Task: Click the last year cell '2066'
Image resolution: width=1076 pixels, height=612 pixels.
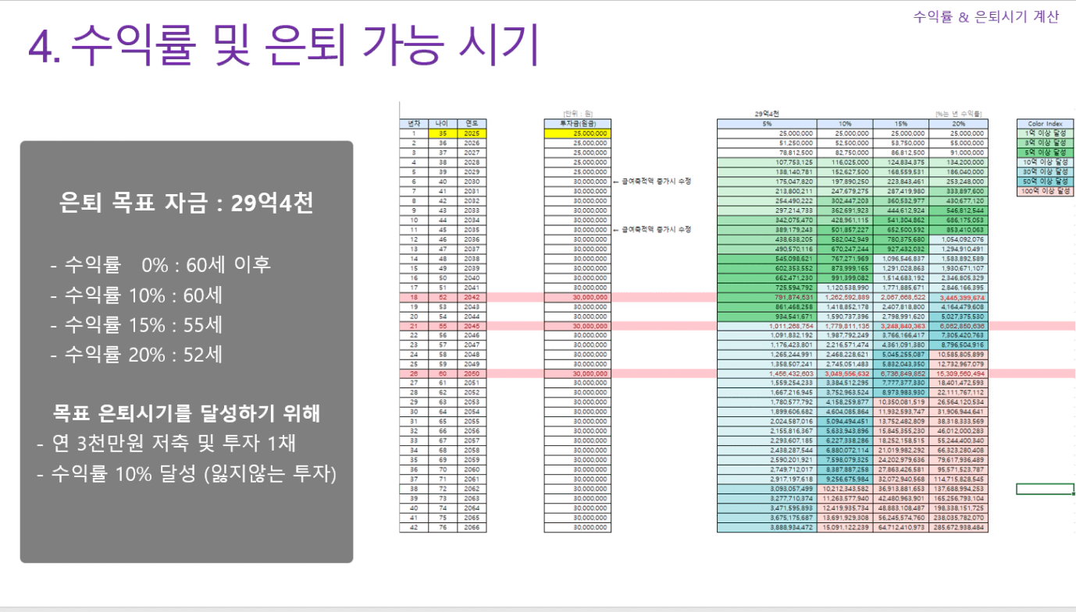Action: point(471,528)
